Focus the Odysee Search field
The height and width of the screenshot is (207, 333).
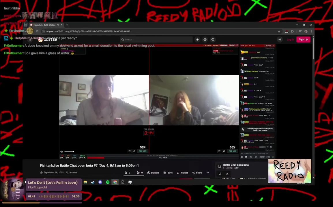[x=156, y=39]
